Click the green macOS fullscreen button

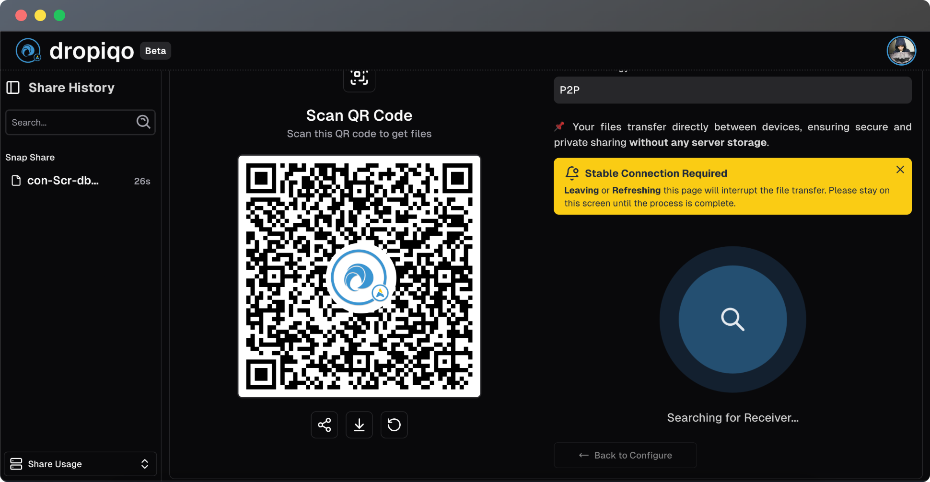pyautogui.click(x=59, y=15)
